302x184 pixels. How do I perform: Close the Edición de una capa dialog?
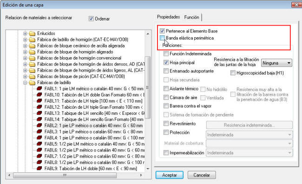(x=296, y=5)
